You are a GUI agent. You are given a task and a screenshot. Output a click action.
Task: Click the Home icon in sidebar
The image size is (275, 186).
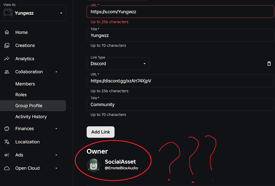point(7,32)
